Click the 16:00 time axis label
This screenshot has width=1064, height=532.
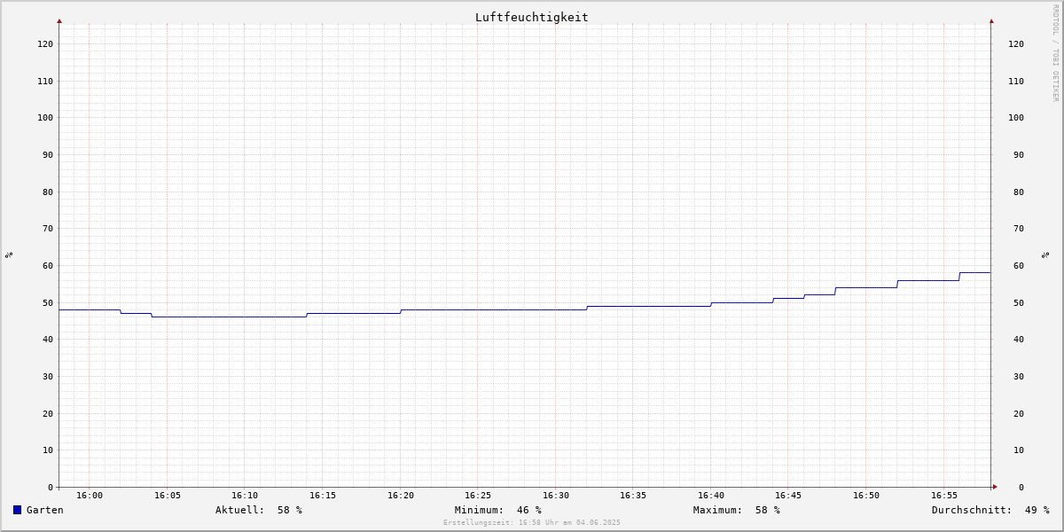coord(90,496)
